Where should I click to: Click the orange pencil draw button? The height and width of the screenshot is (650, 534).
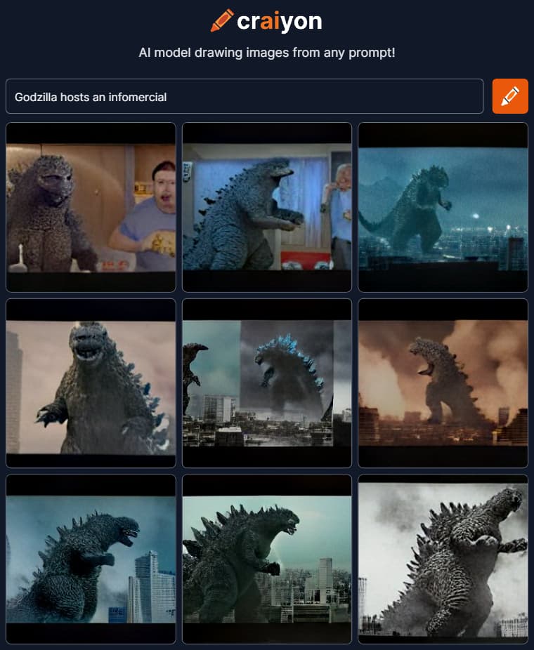(510, 96)
